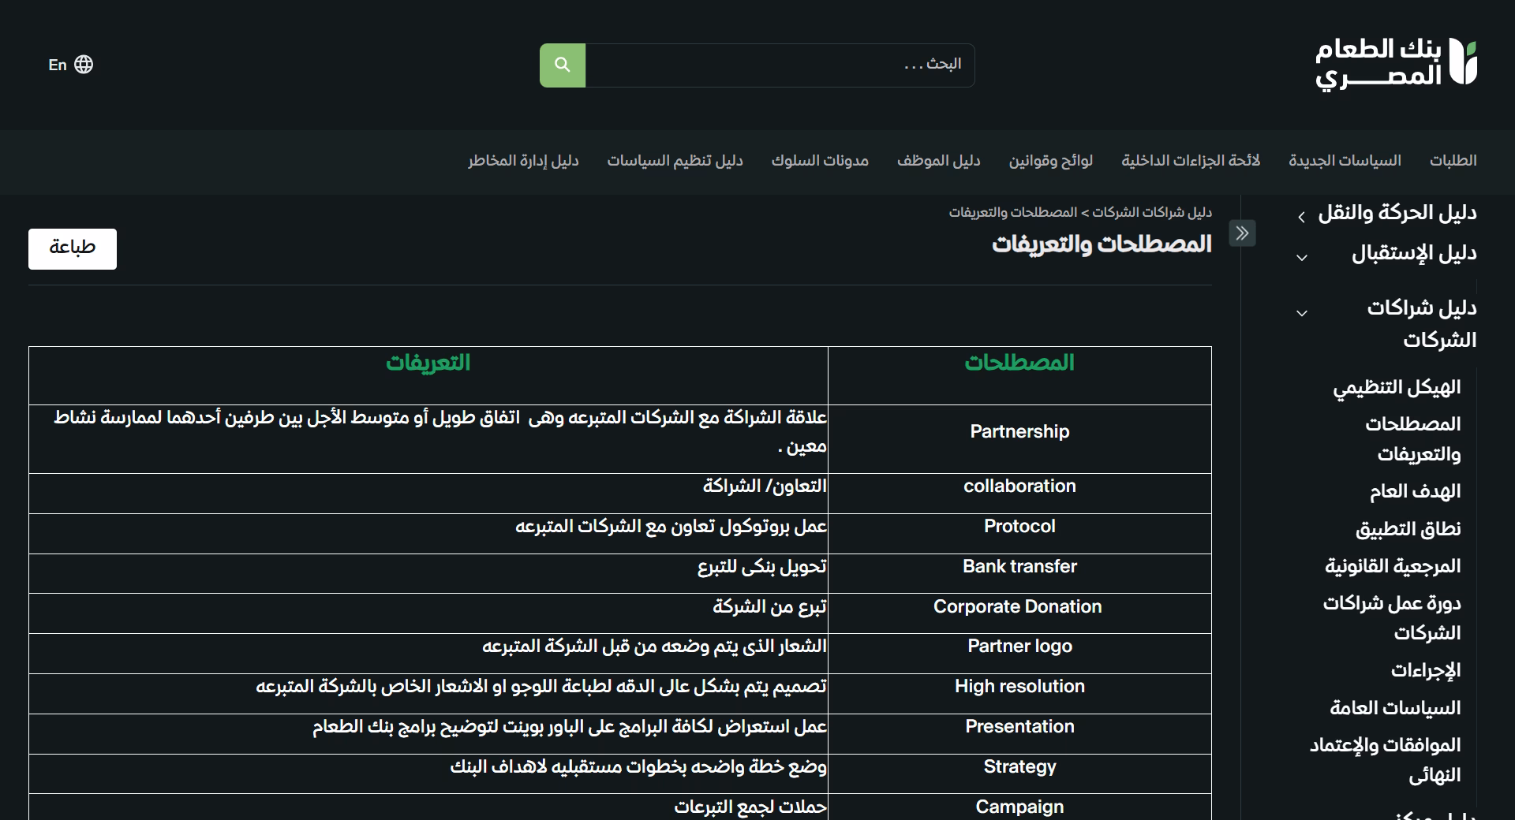Click the green search magnifier button
The height and width of the screenshot is (820, 1515).
pyautogui.click(x=563, y=65)
